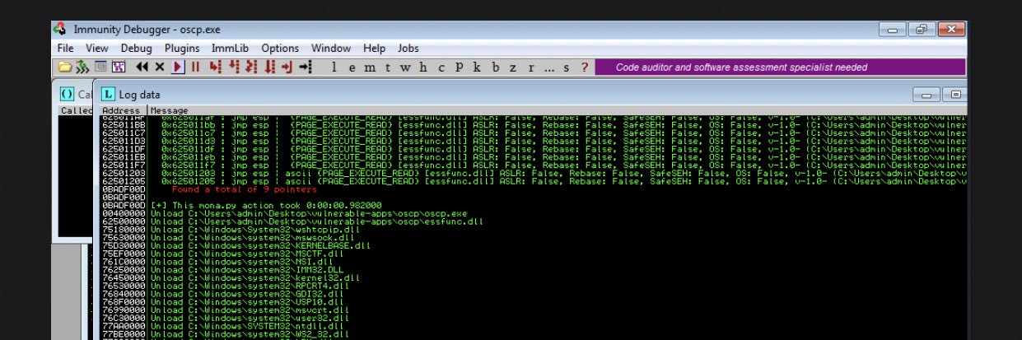Open Executable modules with the 'e' button
1022x340 pixels.
click(352, 68)
